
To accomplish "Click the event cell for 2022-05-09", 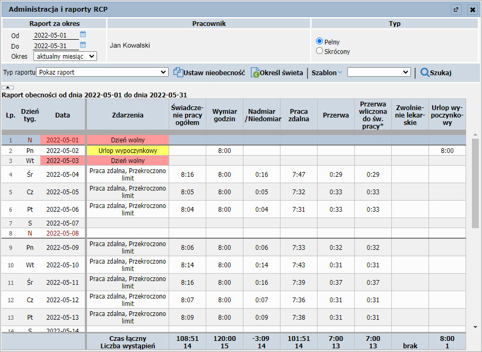I will click(128, 247).
